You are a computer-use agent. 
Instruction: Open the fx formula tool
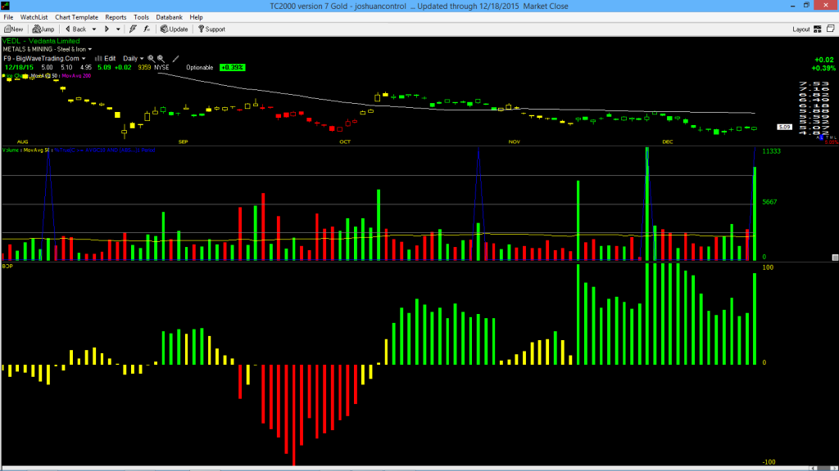coord(147,29)
